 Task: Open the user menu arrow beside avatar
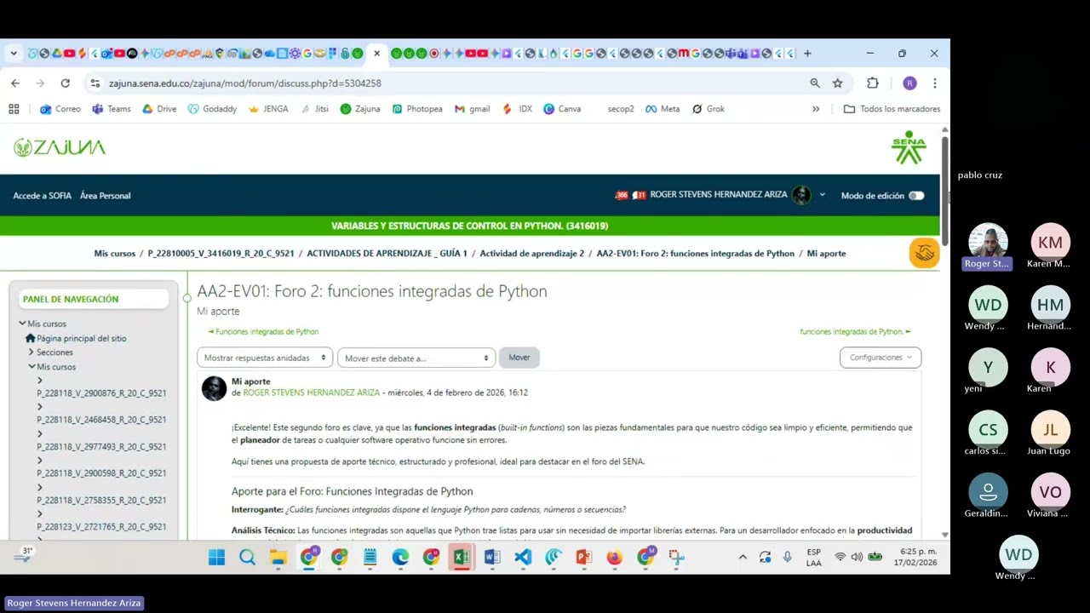pos(822,195)
